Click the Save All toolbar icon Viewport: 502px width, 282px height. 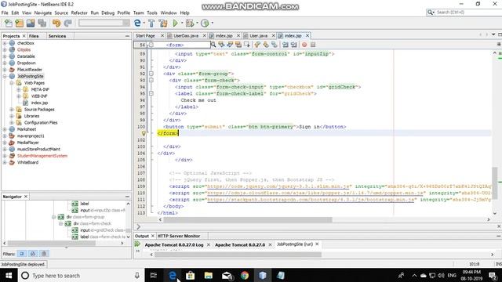tap(42, 23)
